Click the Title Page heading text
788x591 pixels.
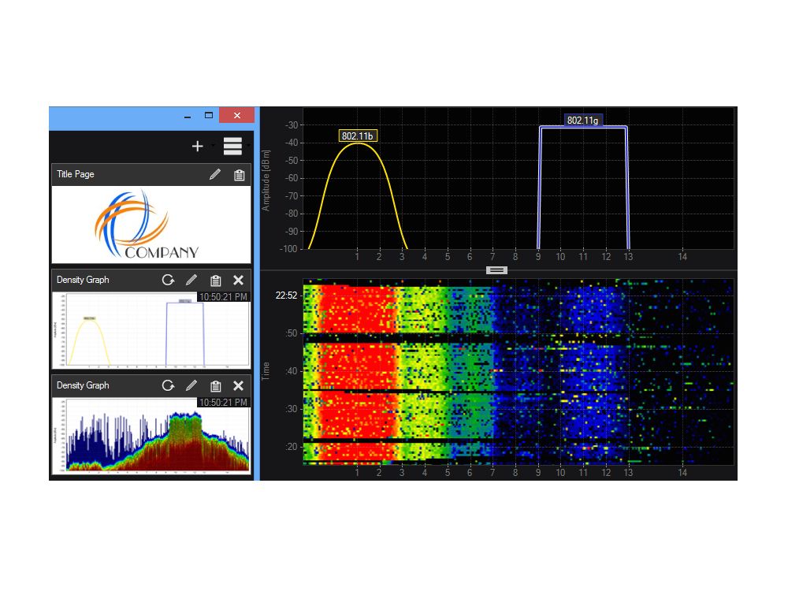coord(76,174)
